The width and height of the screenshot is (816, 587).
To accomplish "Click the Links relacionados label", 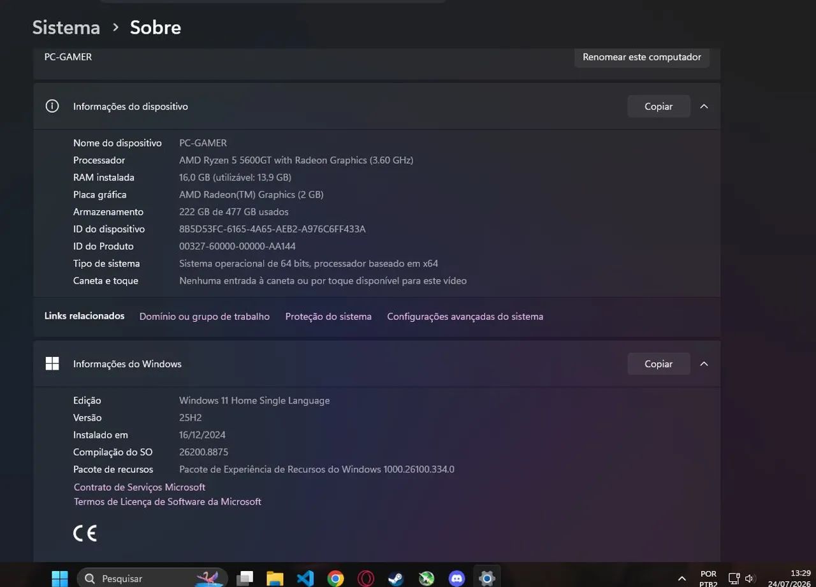I will coord(84,316).
